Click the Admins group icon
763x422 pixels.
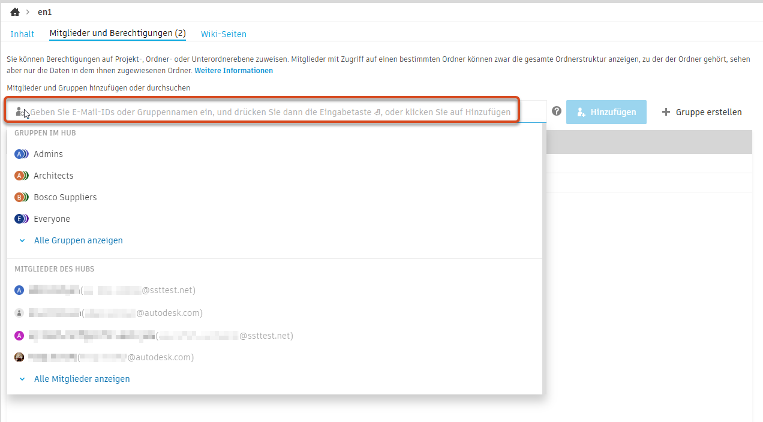click(x=22, y=154)
